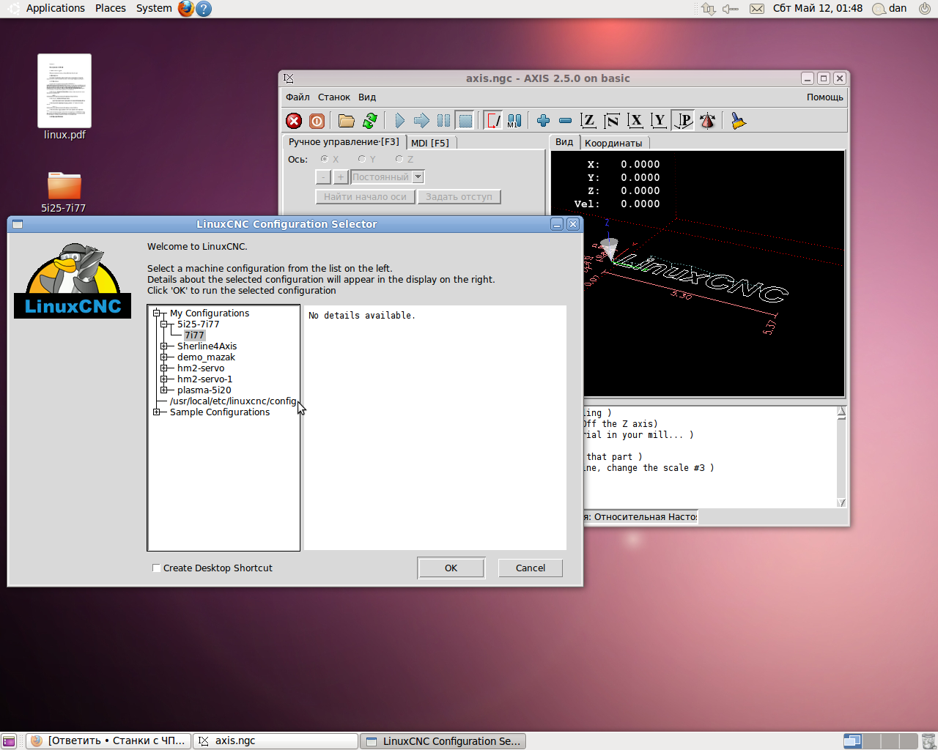Image resolution: width=938 pixels, height=750 pixels.
Task: Expand the hm2-servo-1 tree node
Action: [163, 379]
